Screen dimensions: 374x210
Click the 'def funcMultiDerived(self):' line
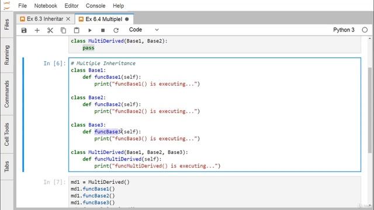122,159
